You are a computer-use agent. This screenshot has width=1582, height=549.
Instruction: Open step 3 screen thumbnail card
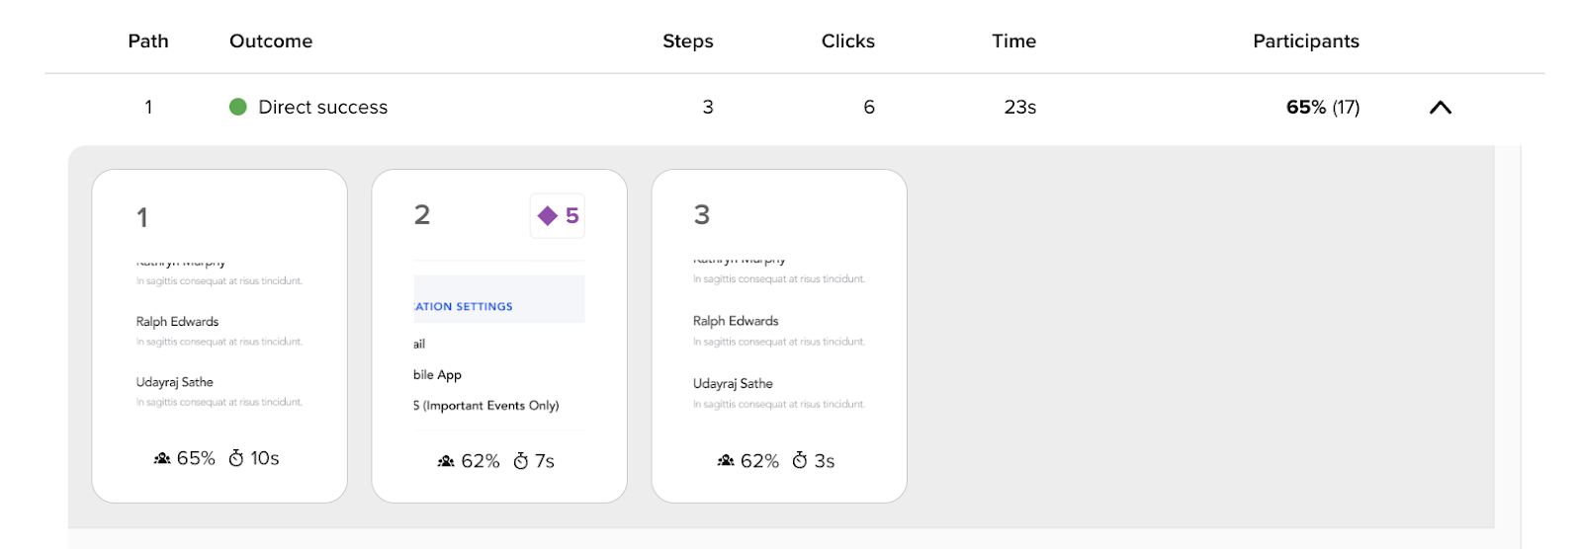point(779,336)
